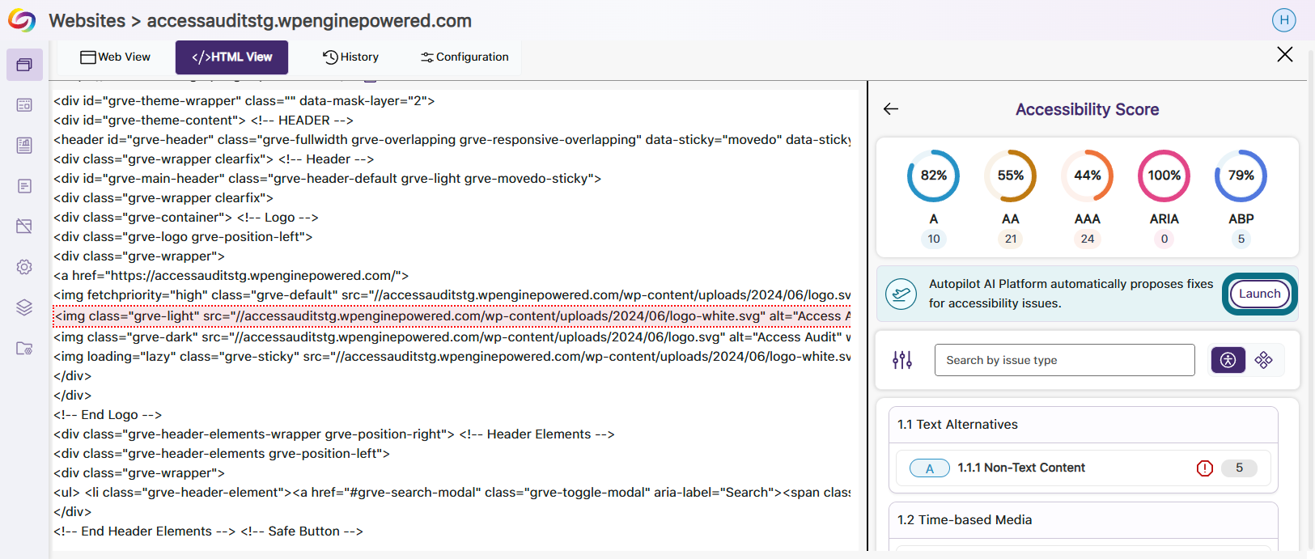The width and height of the screenshot is (1315, 559).
Task: Open the folder settings sidebar icon
Action: [24, 348]
